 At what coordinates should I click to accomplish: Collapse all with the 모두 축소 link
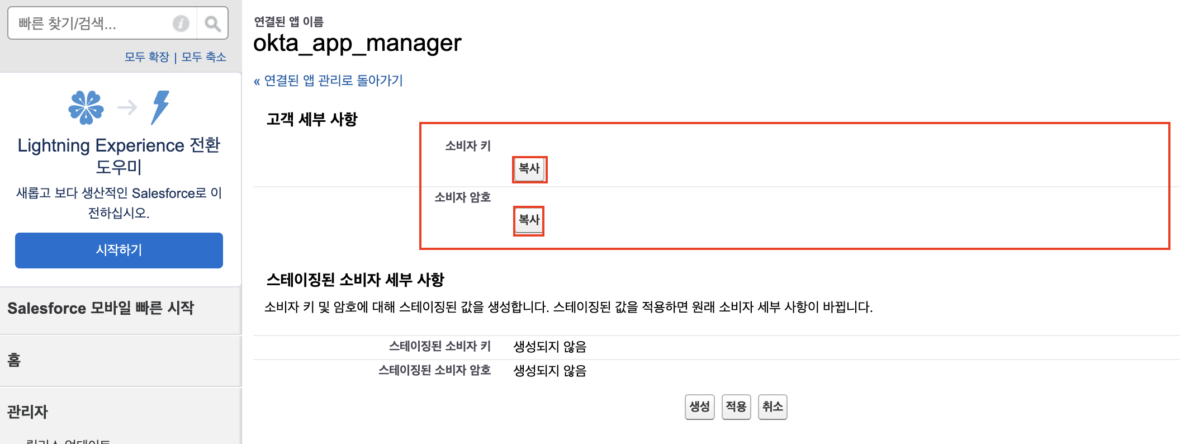click(x=203, y=57)
